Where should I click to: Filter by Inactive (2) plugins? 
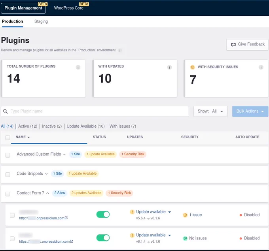click(x=52, y=126)
